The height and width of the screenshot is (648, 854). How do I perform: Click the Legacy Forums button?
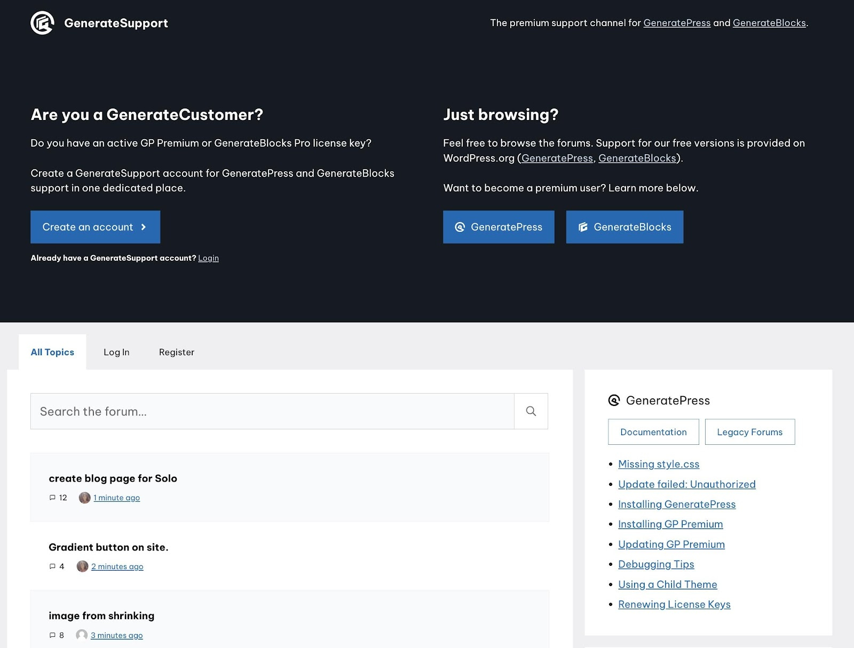click(750, 432)
